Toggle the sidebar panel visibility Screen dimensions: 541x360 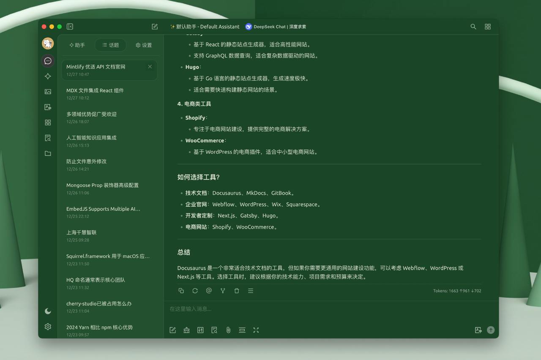click(70, 27)
